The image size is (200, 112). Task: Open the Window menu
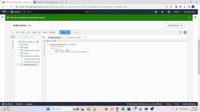point(52,32)
